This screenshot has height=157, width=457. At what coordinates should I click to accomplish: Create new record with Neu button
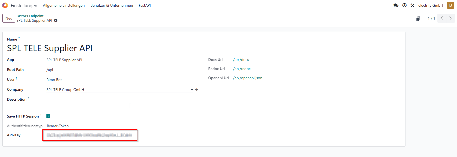tap(9, 18)
